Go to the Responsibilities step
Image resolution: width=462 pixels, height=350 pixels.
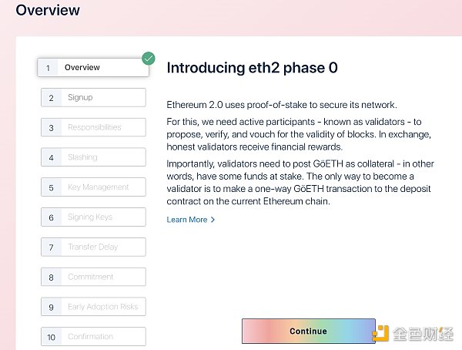(92, 127)
